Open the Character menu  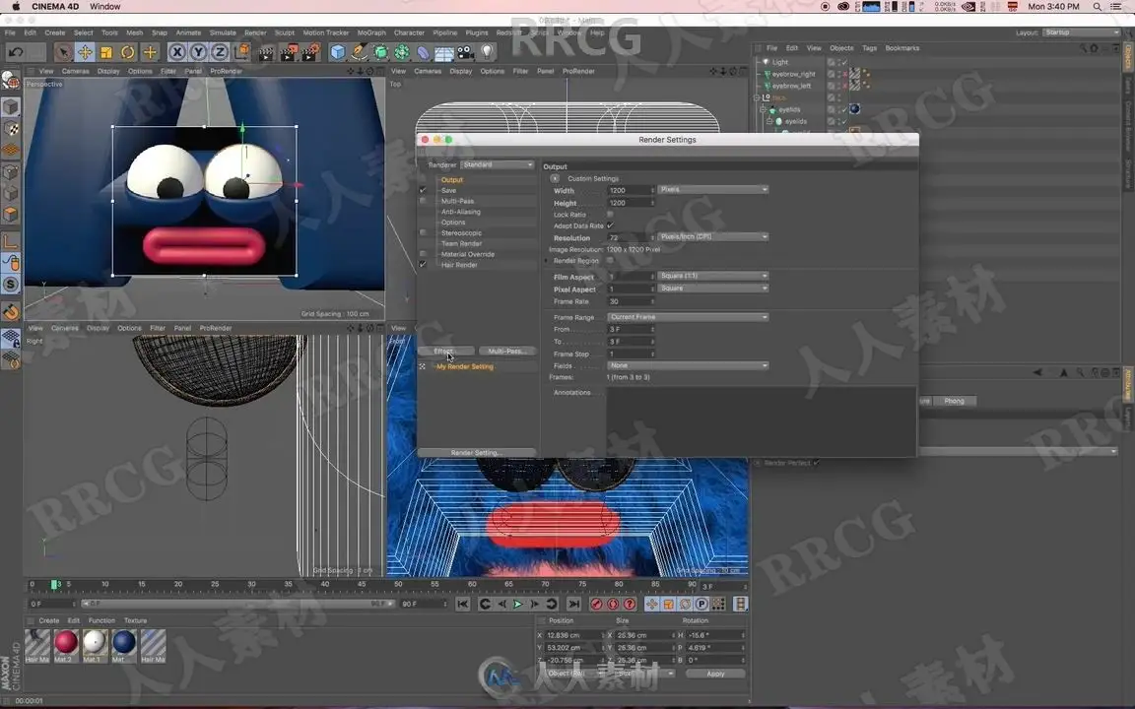tap(409, 32)
